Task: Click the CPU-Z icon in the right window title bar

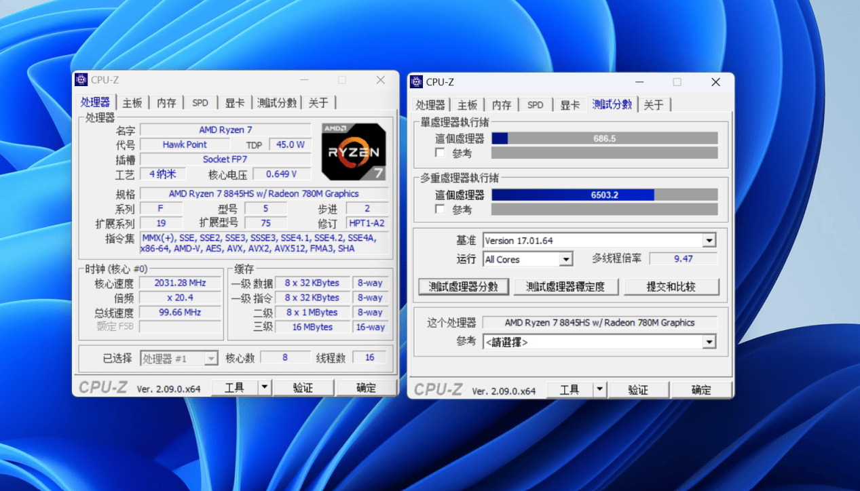Action: point(415,81)
